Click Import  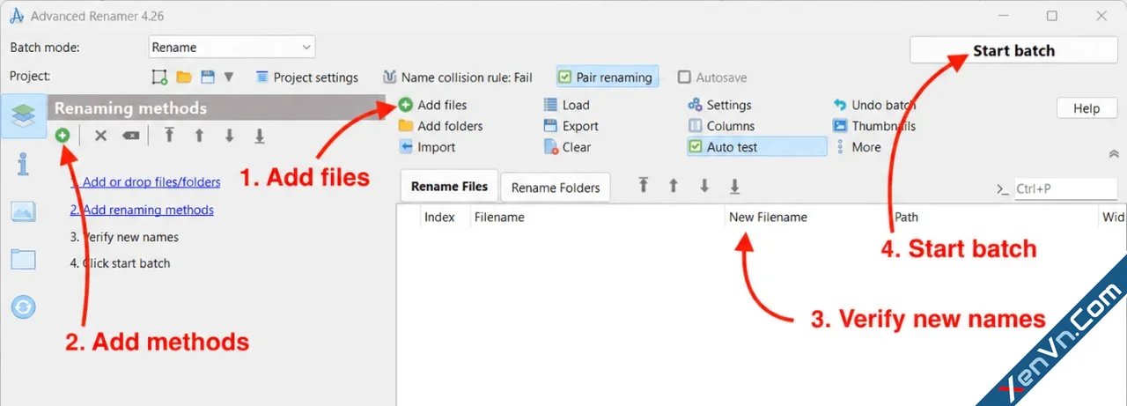[x=427, y=147]
